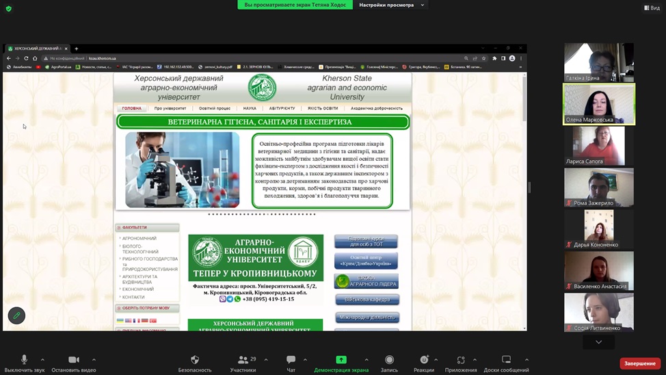Open the browser extensions puzzle icon

tap(494, 58)
